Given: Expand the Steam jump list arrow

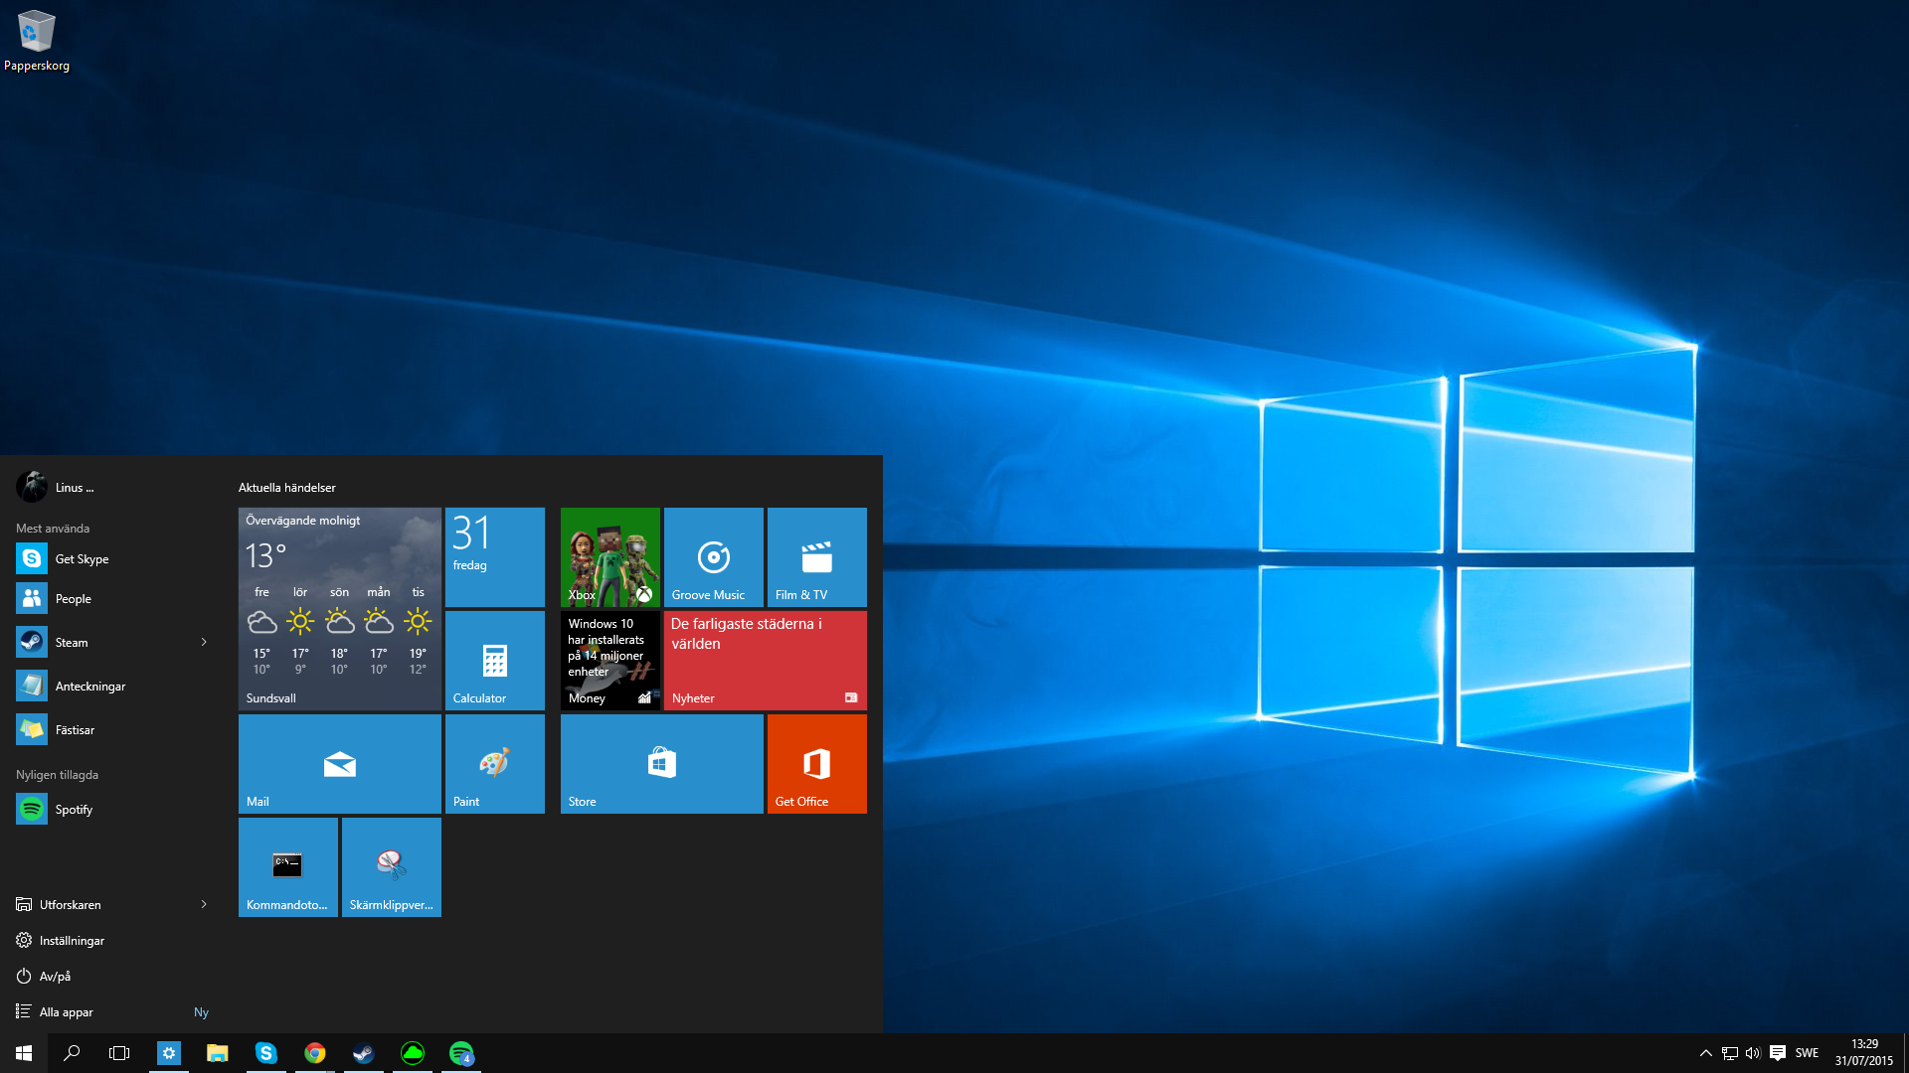Looking at the screenshot, I should click(204, 643).
